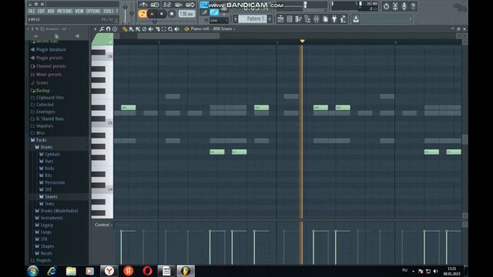Toggle loop recording button
Image resolution: width=493 pixels, height=277 pixels.
tap(190, 5)
